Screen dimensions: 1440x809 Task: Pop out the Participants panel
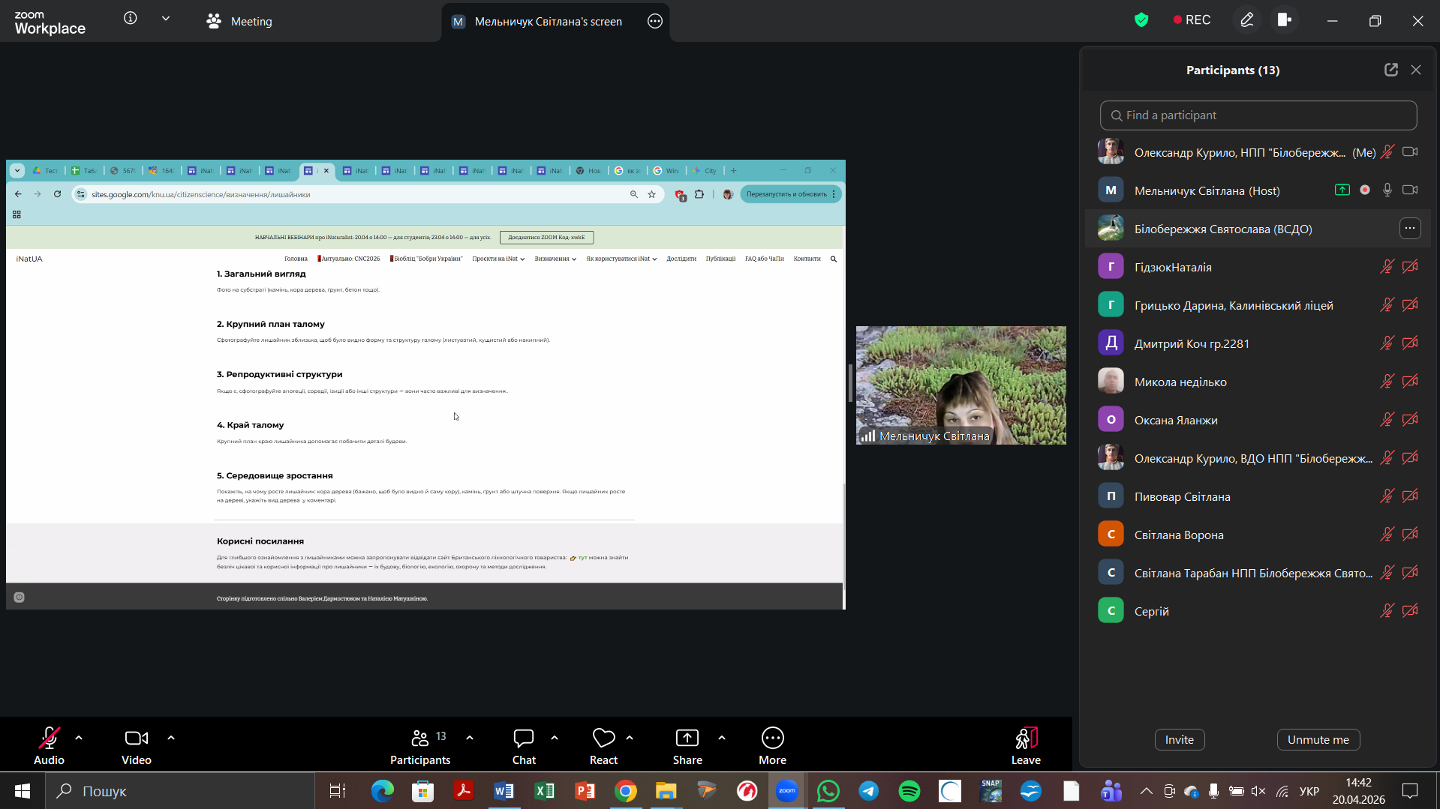tap(1390, 70)
